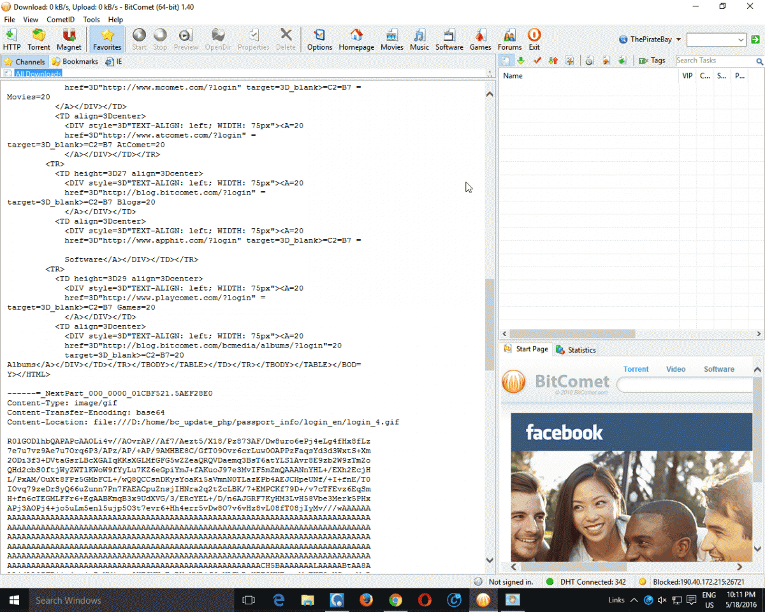Click the facebook advertisement banner
Screen dimensions: 765x612
pos(632,488)
